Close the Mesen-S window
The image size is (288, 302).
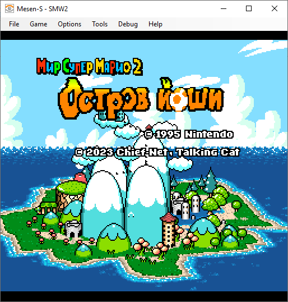pyautogui.click(x=275, y=8)
